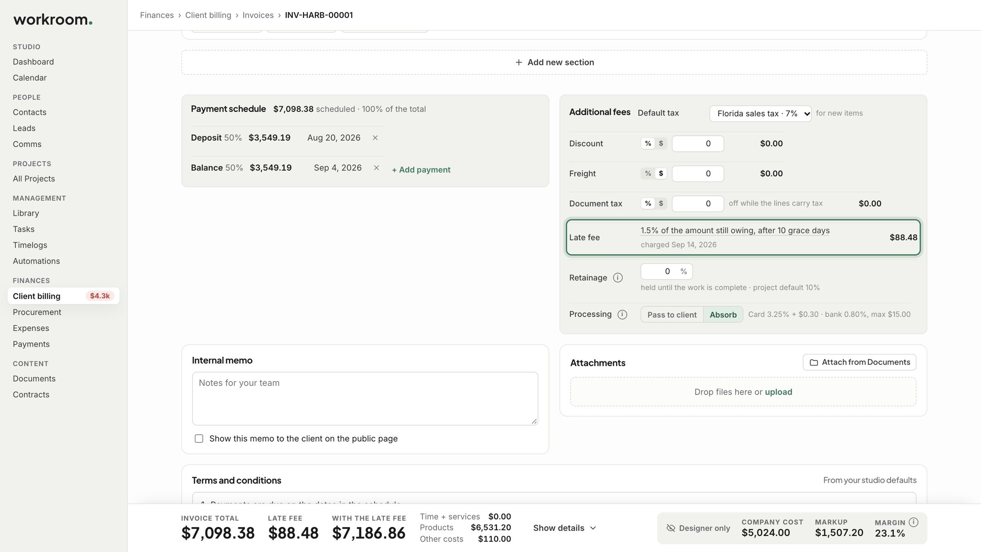981x552 pixels.
Task: Expand Show details in the totals bar
Action: click(564, 528)
